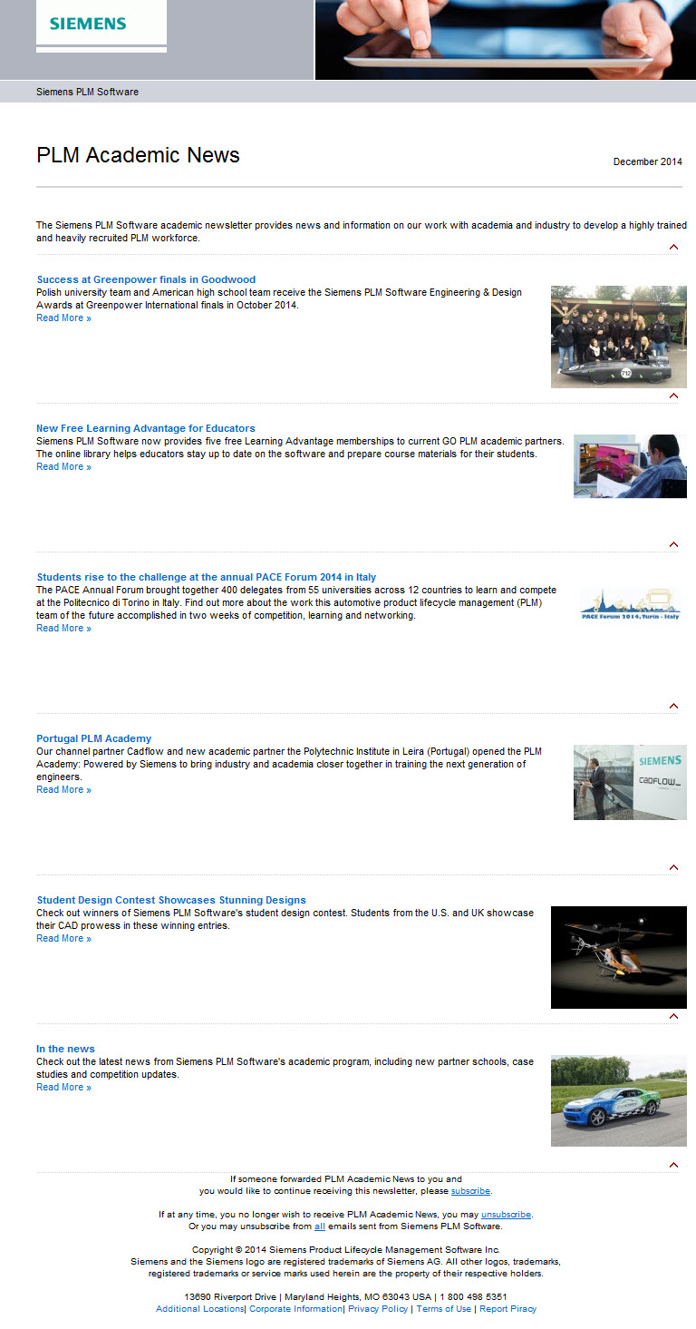
Task: Click back-to-top caret below PACE Forum article
Action: pos(673,706)
